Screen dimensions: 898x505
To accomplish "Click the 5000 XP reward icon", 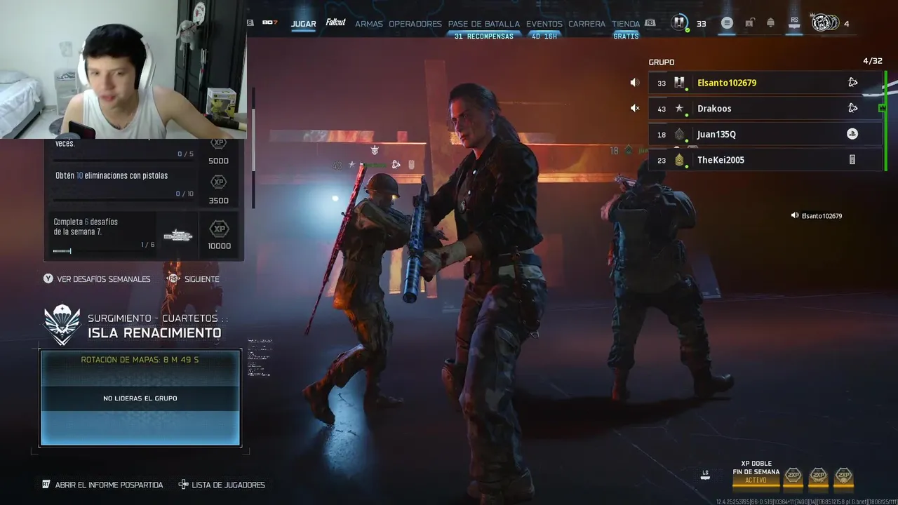I will coord(219,143).
